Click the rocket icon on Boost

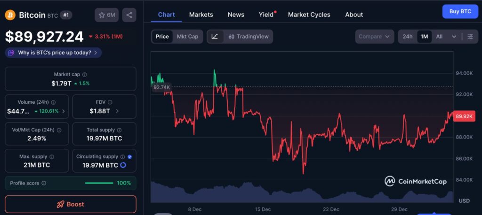[60, 204]
